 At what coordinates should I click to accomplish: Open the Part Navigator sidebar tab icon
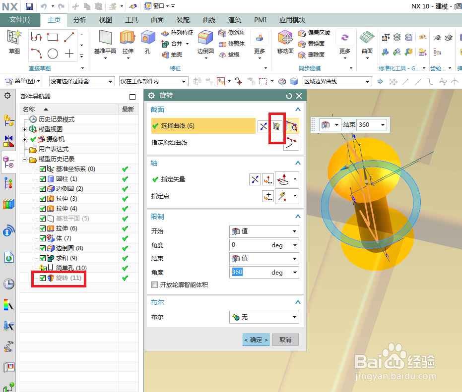pyautogui.click(x=8, y=163)
